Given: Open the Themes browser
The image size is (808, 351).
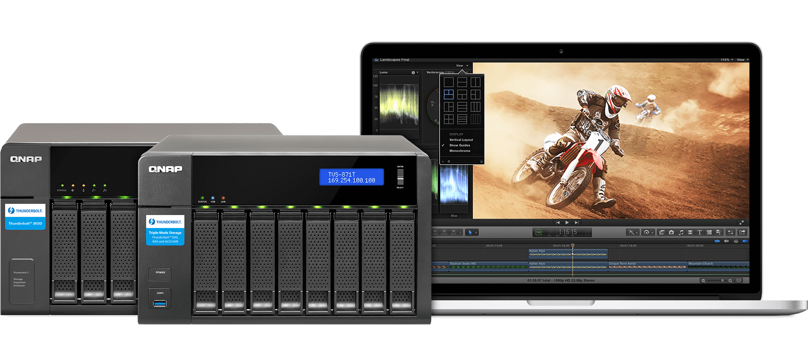Looking at the screenshot, I should (719, 232).
